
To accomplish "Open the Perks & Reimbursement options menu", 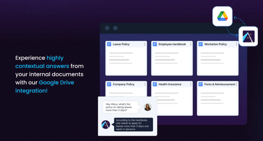I will 237,84.
